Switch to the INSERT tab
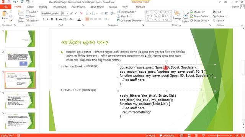 (30, 7)
